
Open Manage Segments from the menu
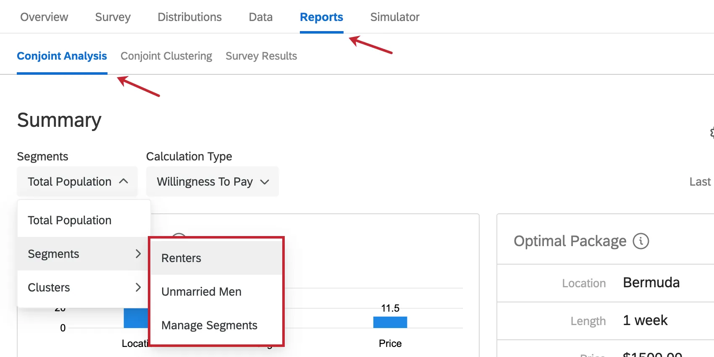click(x=209, y=325)
